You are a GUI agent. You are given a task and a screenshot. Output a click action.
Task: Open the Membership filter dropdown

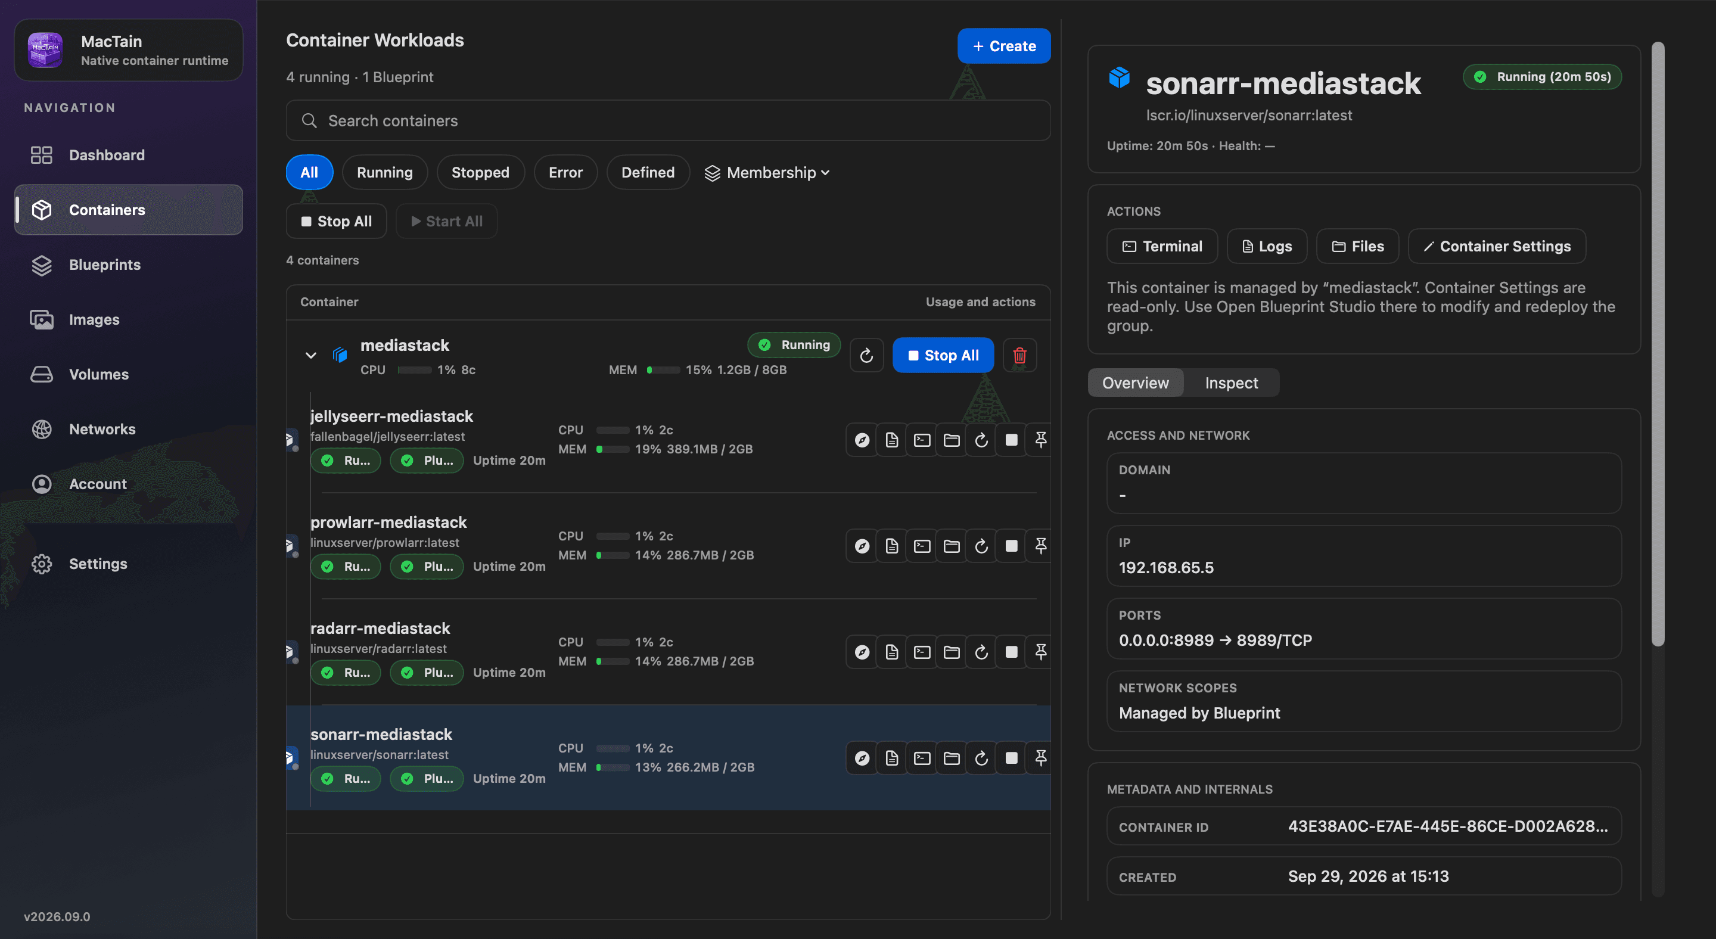pyautogui.click(x=767, y=172)
